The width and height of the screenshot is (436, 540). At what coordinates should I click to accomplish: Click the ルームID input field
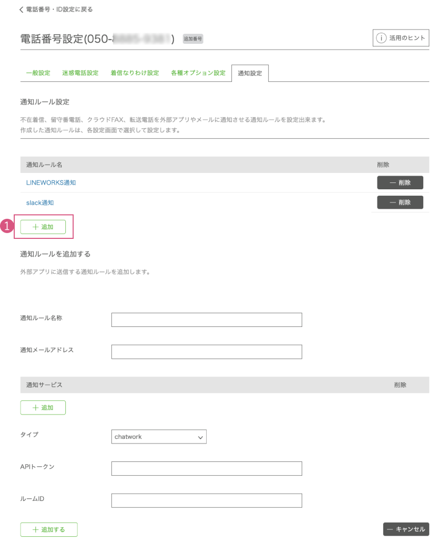pos(207,500)
